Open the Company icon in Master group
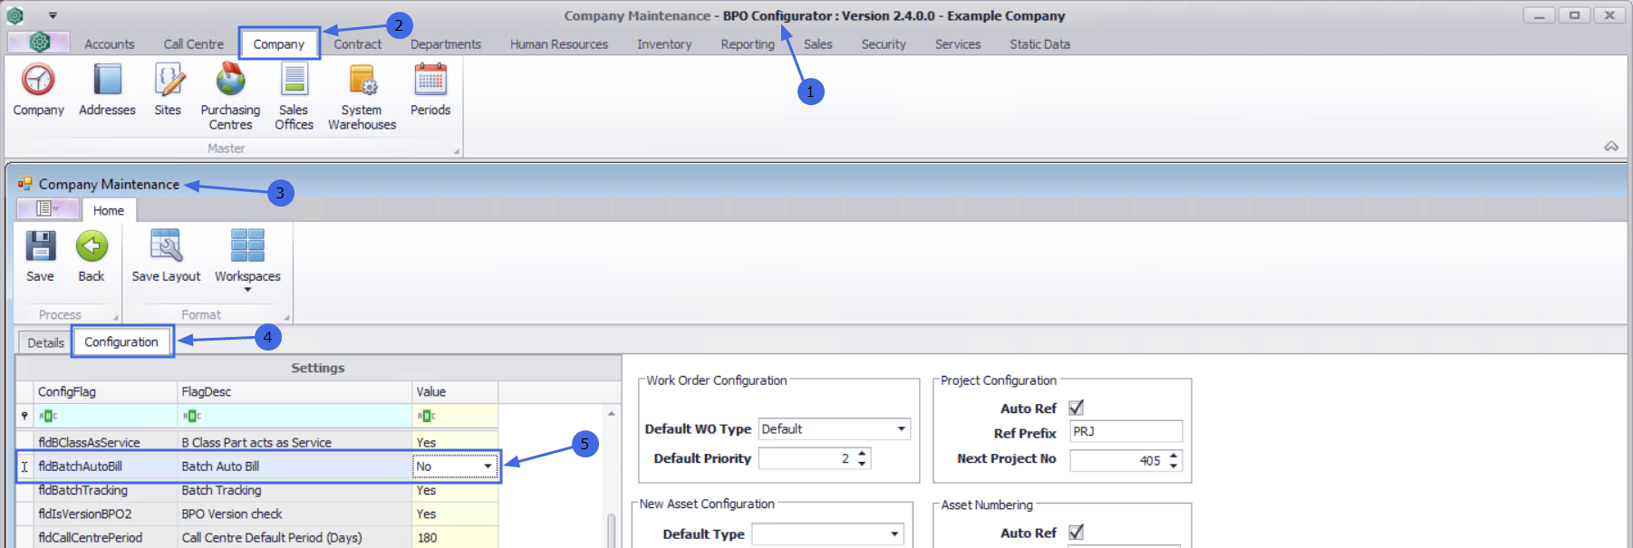1633x548 pixels. (x=38, y=80)
